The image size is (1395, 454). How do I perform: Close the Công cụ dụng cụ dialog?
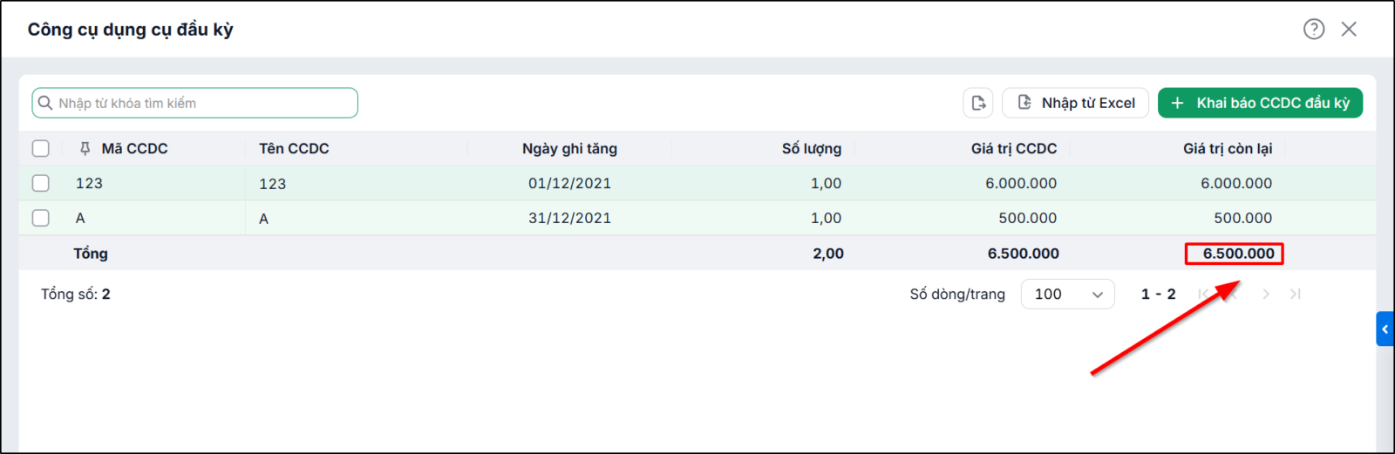[x=1349, y=29]
